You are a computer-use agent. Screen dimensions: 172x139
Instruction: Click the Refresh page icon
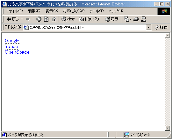[46, 19]
